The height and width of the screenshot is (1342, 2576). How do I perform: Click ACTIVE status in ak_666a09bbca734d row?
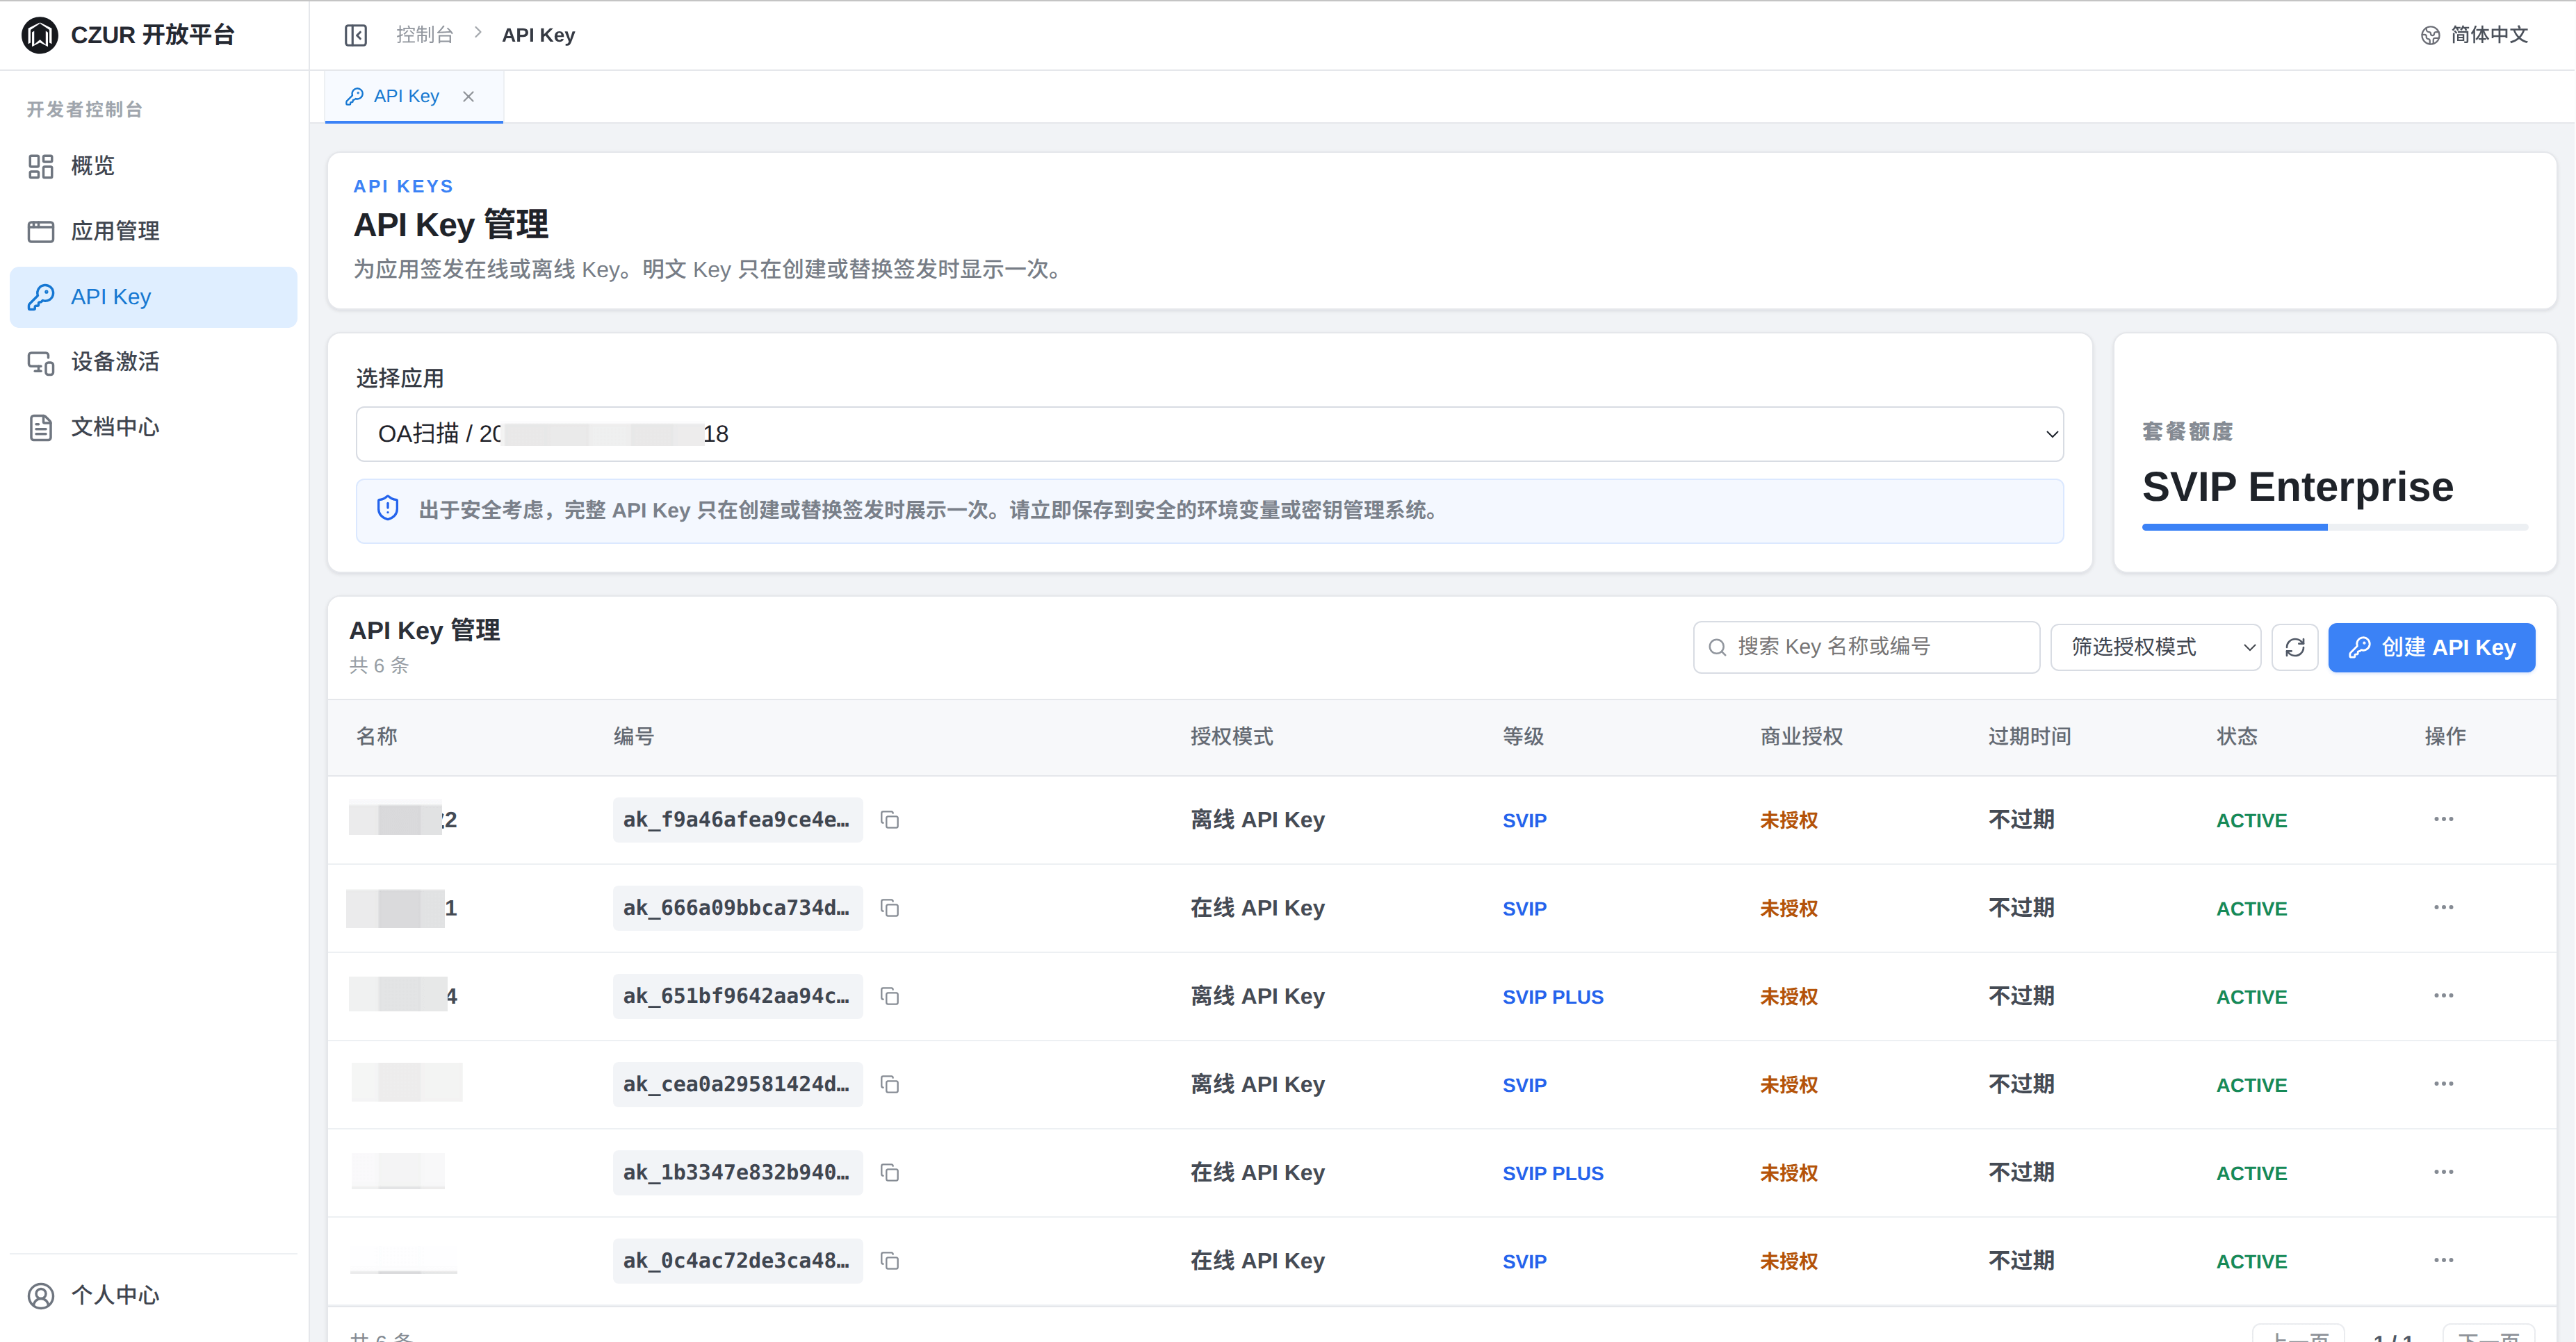tap(2251, 909)
